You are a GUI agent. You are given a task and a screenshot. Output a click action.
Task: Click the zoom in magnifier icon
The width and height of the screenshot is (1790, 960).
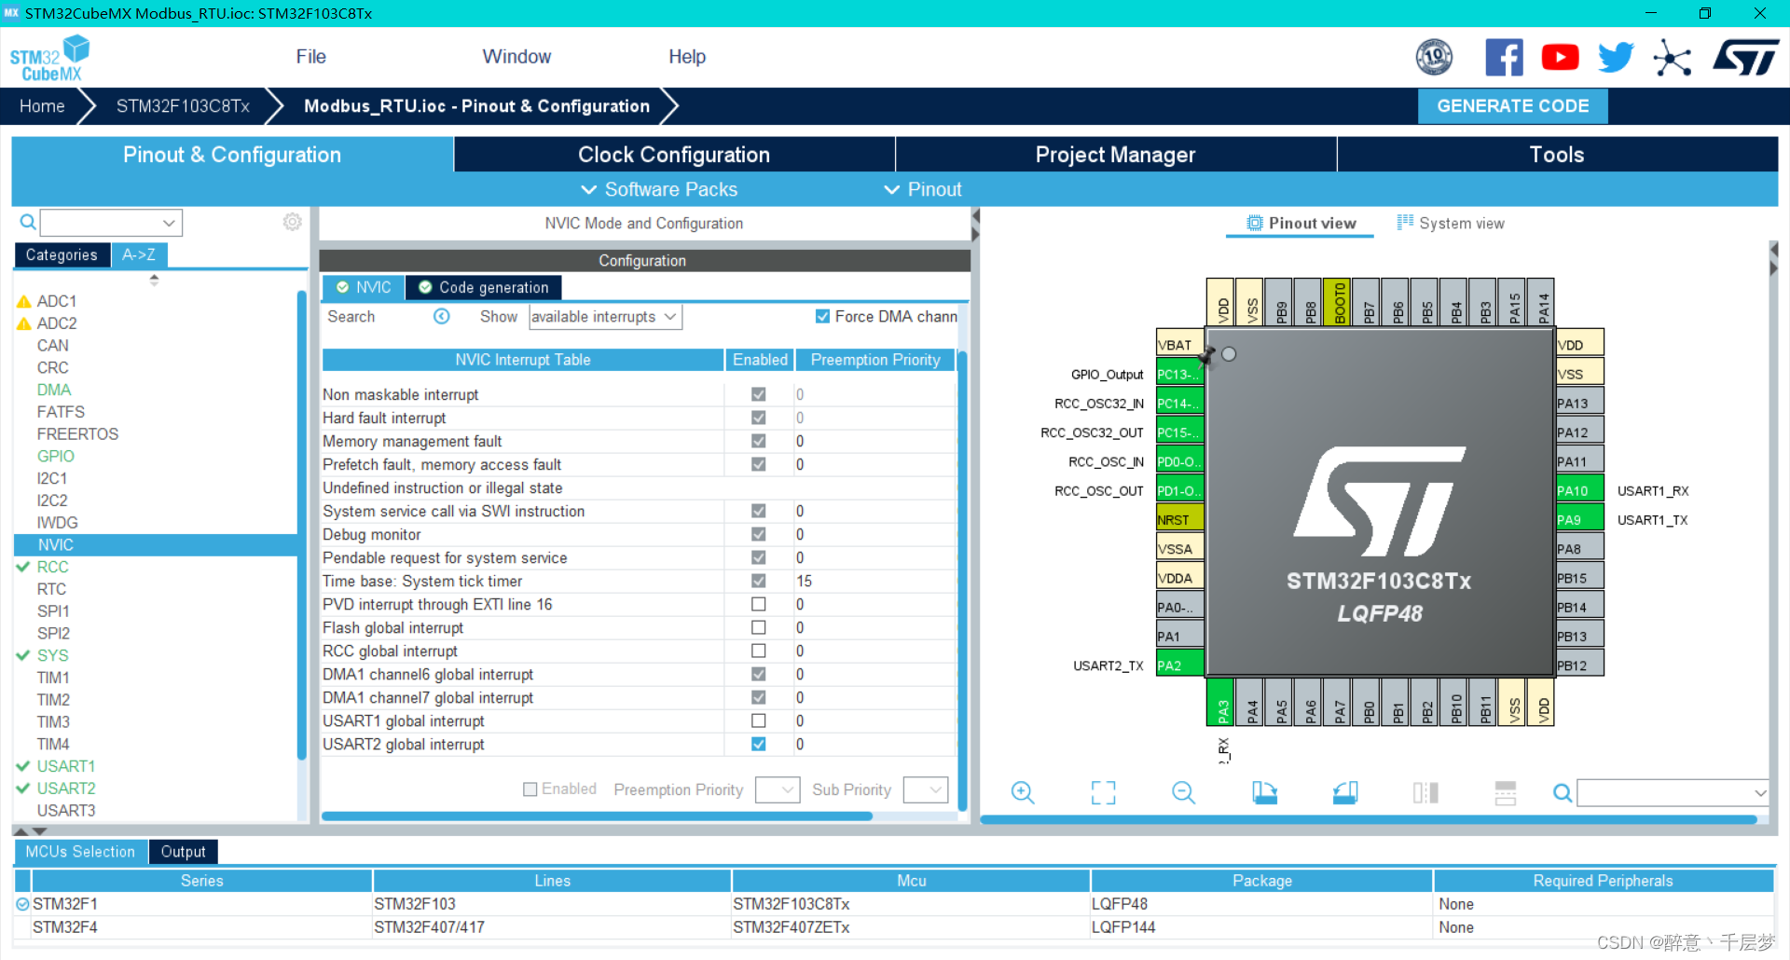1023,792
